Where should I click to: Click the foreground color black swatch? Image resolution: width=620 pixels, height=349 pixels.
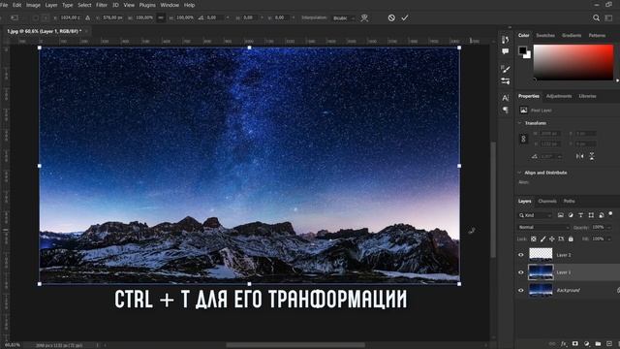click(x=523, y=50)
